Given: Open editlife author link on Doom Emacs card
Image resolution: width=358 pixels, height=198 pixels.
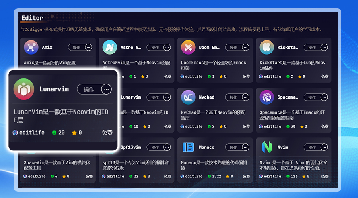Looking at the screenshot, I should (x=194, y=76).
